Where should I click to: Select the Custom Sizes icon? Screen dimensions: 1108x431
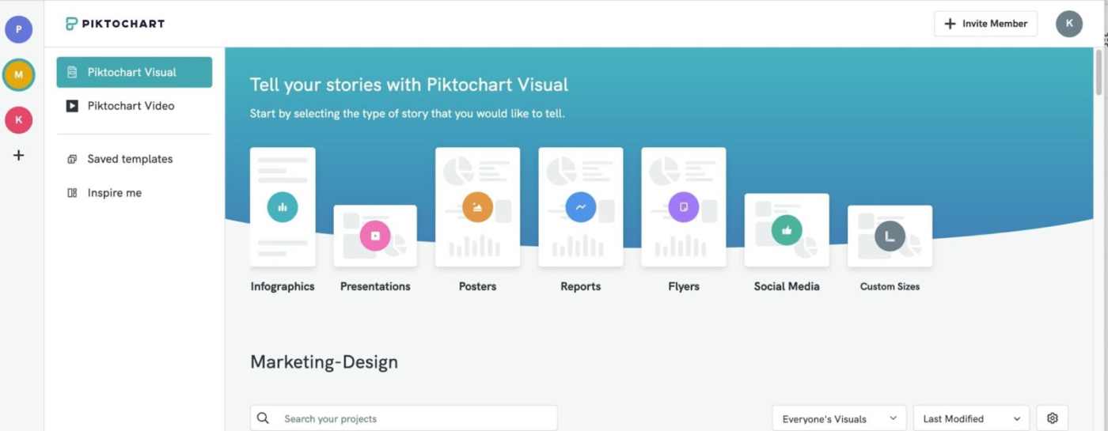tap(890, 236)
